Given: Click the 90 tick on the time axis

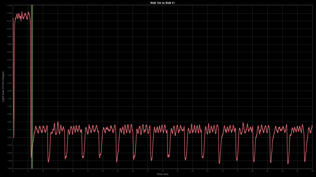Looking at the screenshot, I should [x=282, y=171].
